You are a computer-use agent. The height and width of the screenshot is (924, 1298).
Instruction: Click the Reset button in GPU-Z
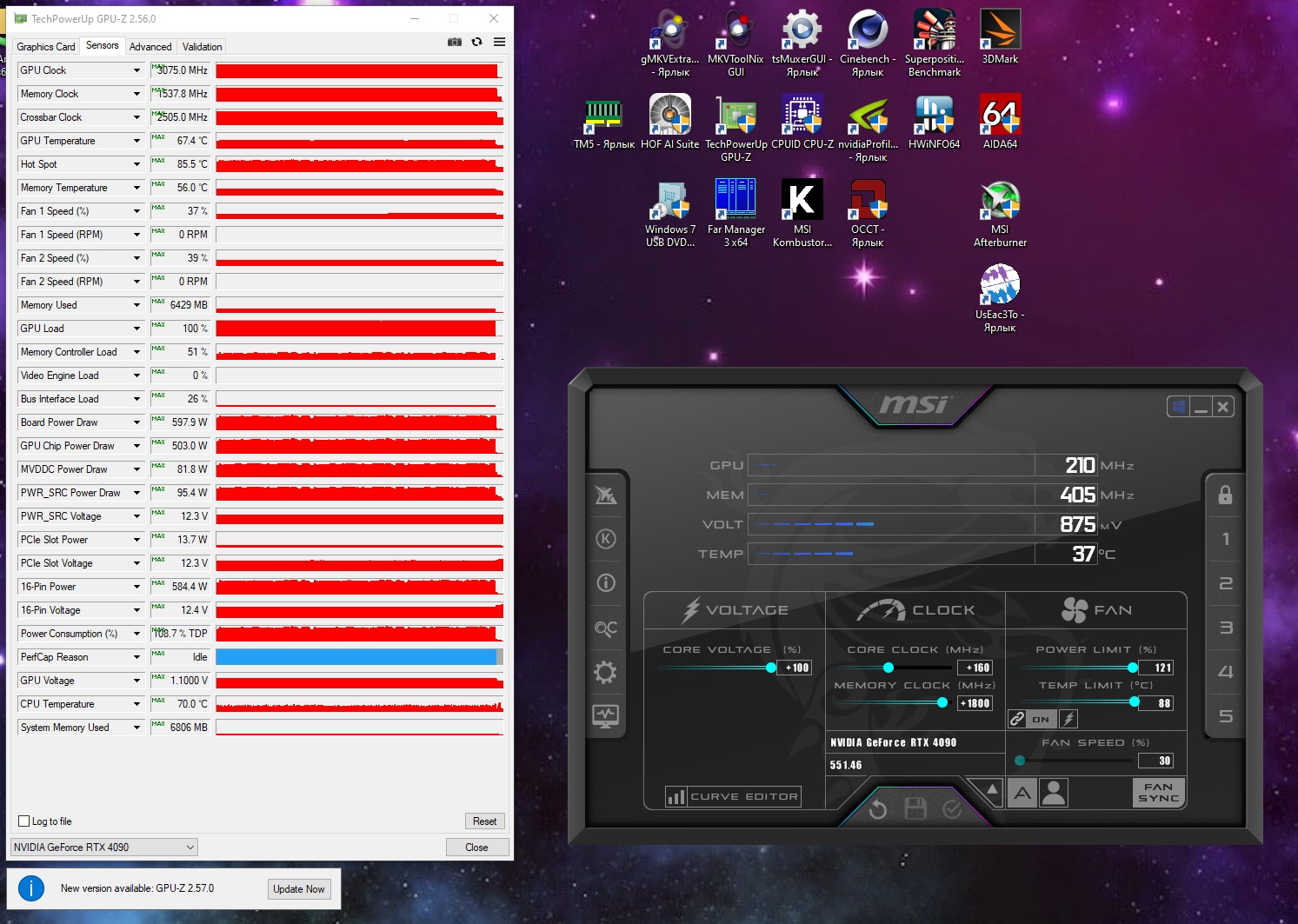[485, 821]
